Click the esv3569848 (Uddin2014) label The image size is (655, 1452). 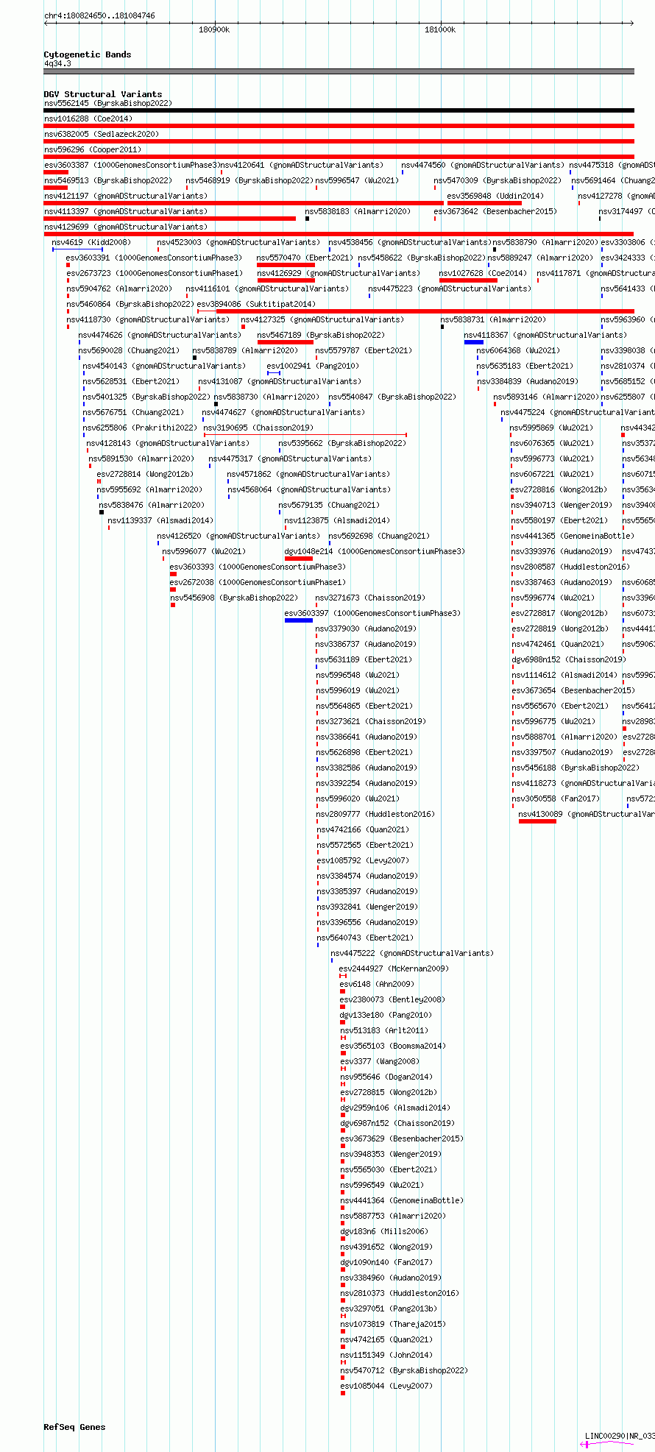[x=495, y=196]
